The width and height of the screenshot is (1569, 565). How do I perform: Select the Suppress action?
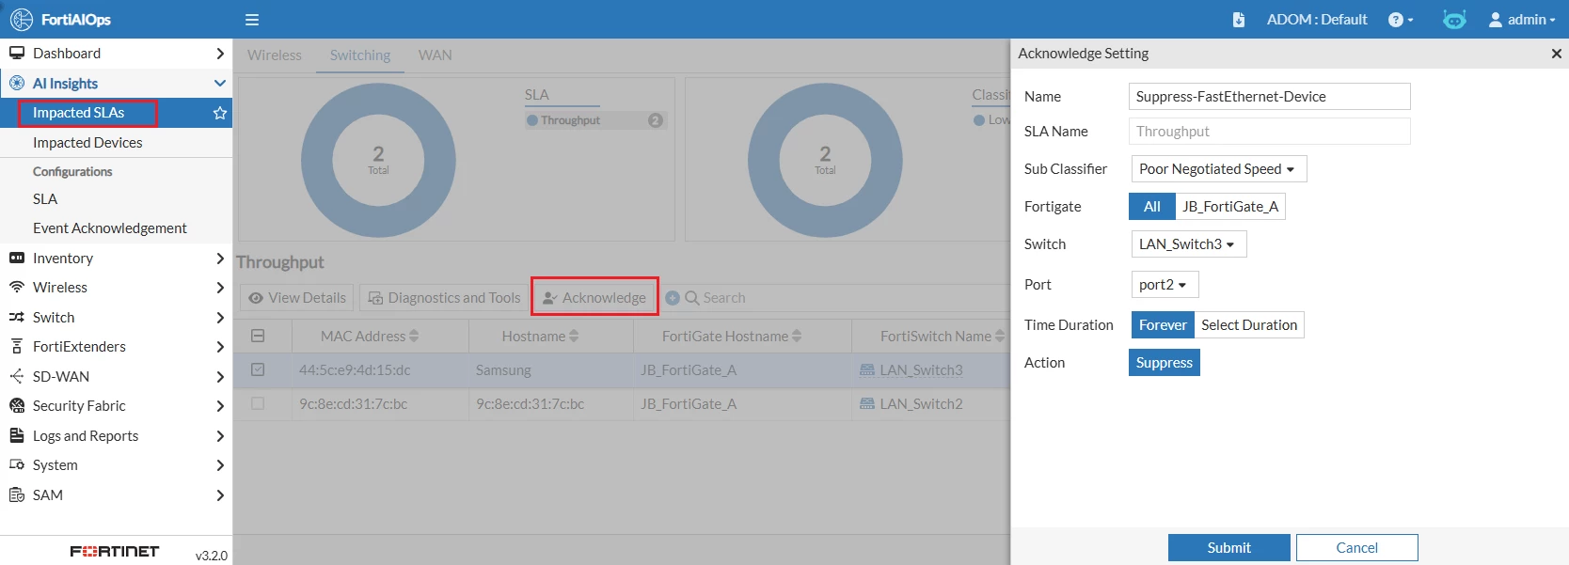[x=1164, y=363]
